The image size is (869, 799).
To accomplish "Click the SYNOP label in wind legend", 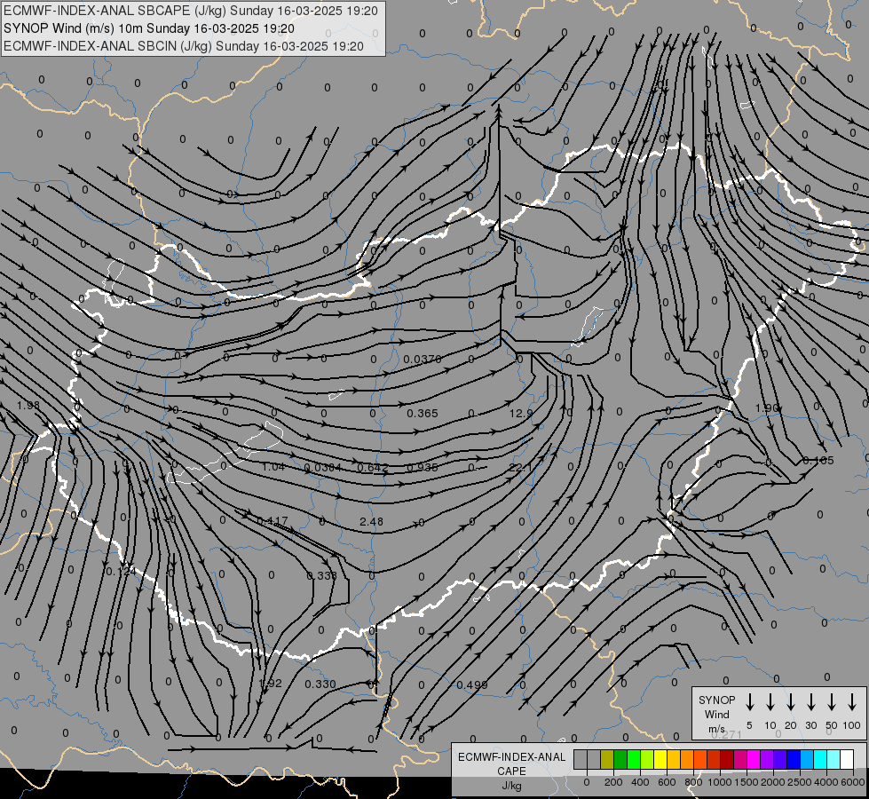I will coord(716,700).
